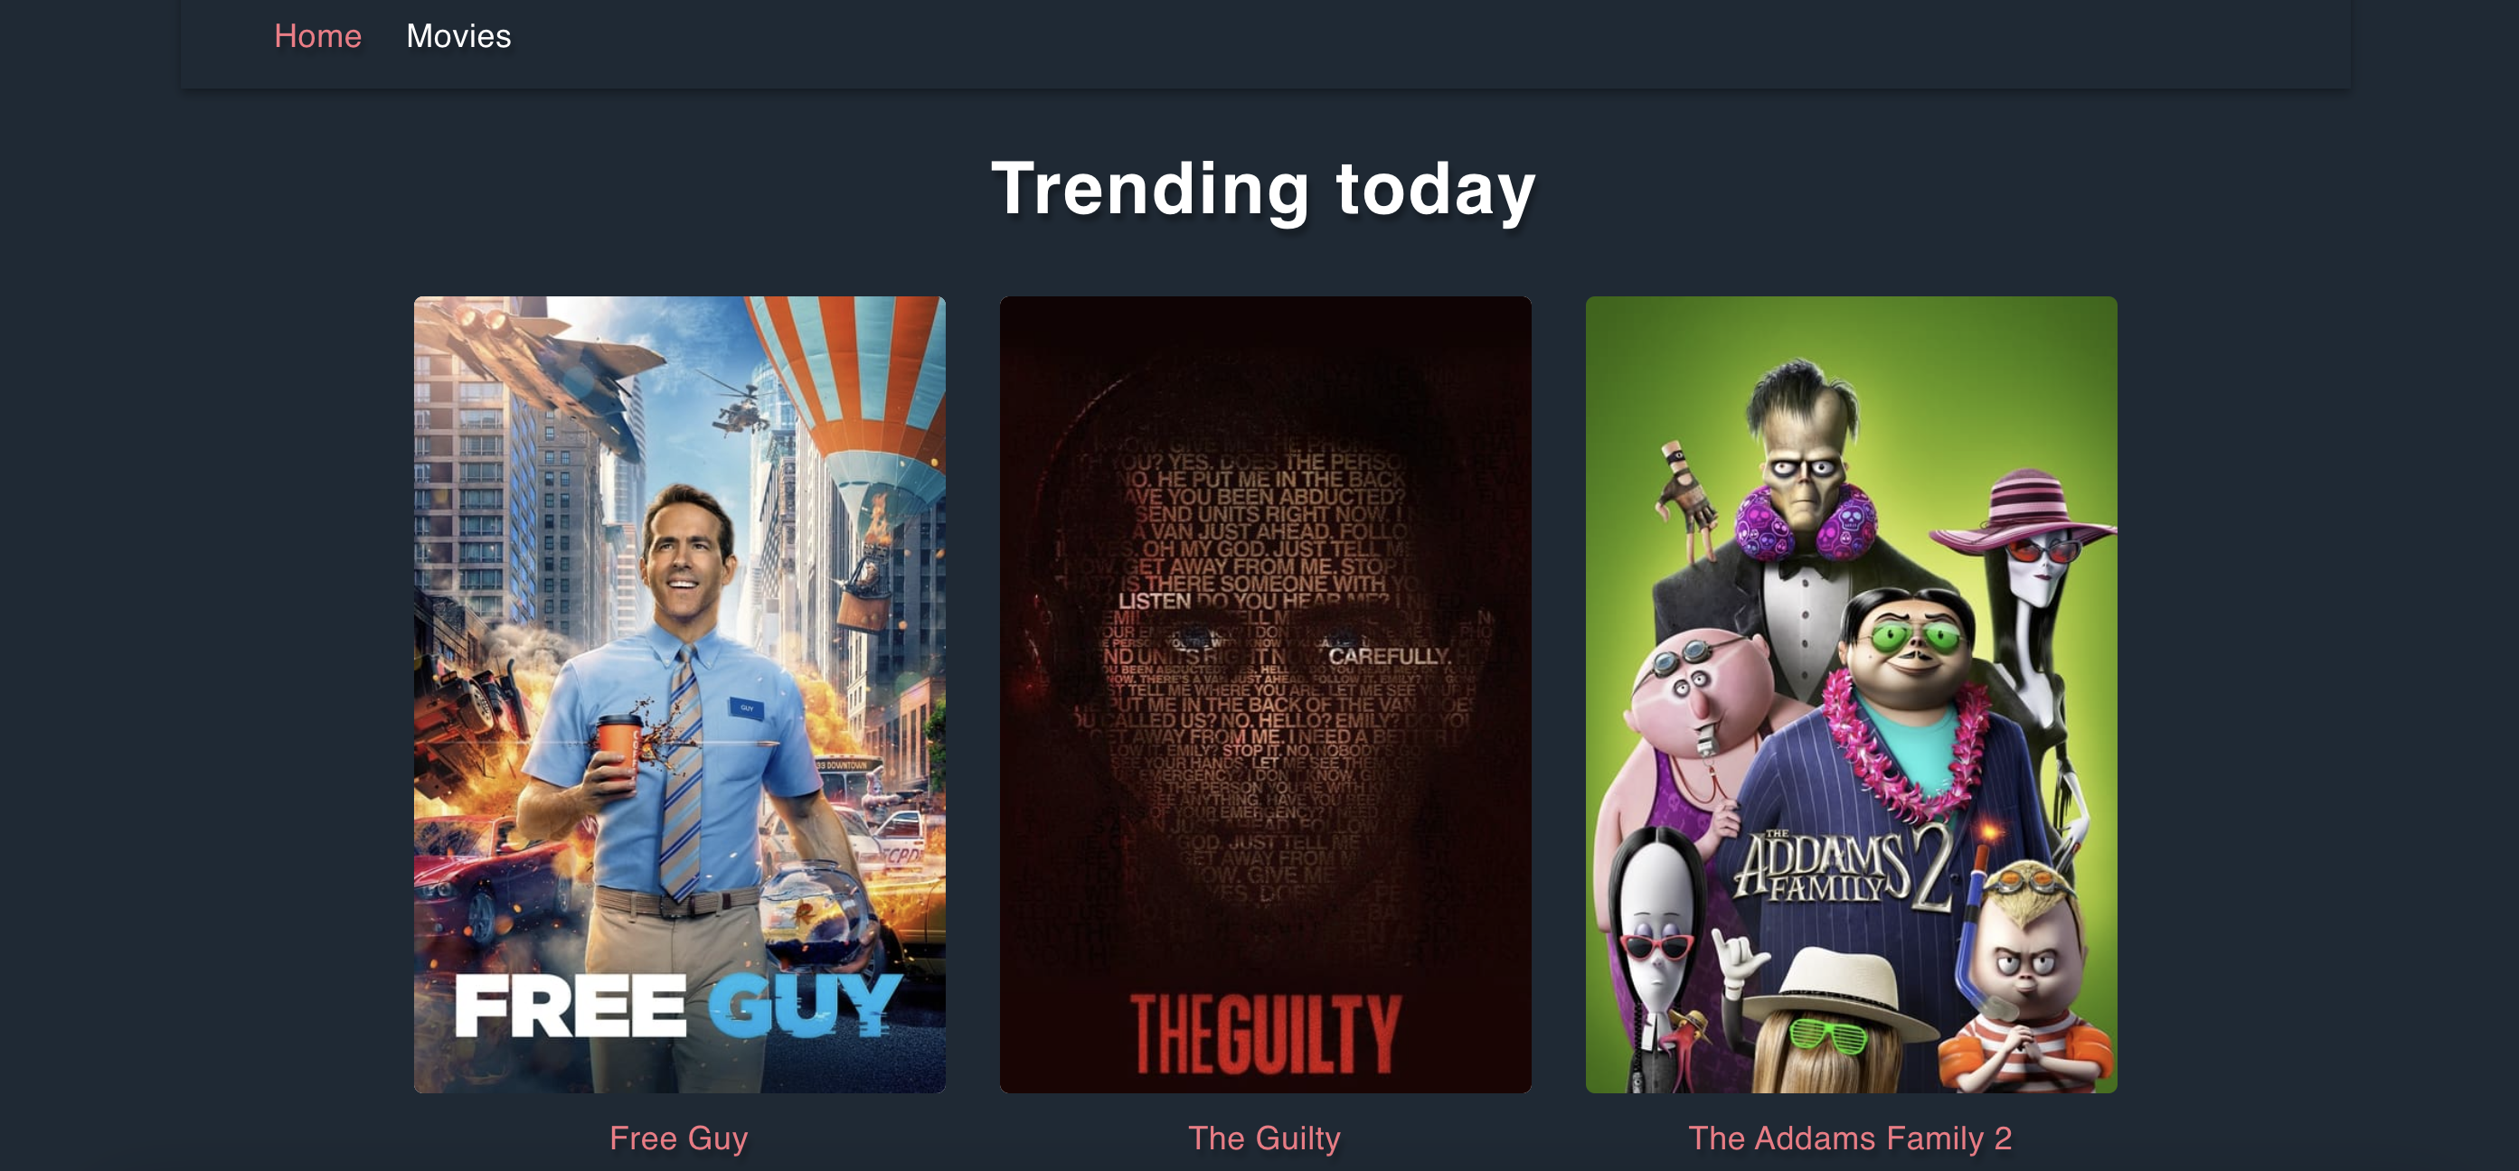The width and height of the screenshot is (2519, 1171).
Task: Click the Trending today heading
Action: coord(1263,189)
